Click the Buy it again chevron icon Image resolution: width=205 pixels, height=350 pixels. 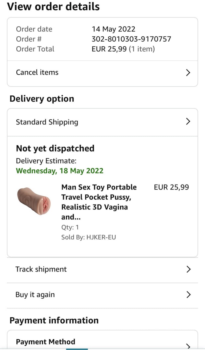[x=188, y=295]
